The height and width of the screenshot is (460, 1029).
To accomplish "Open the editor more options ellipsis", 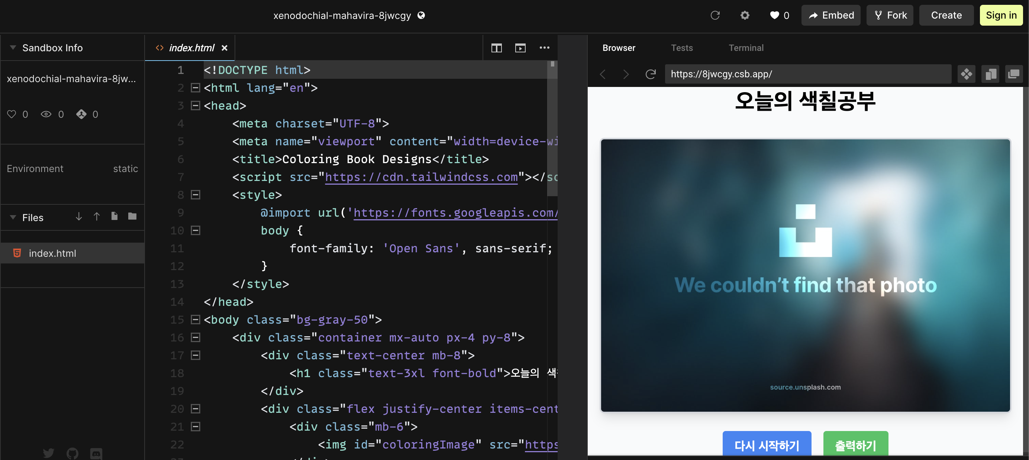I will click(544, 48).
